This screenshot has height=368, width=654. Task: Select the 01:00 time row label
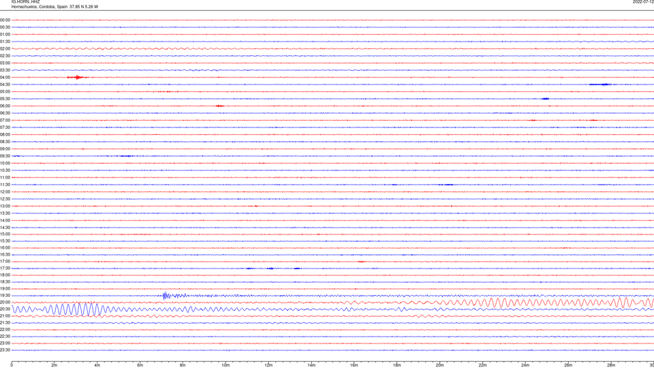click(5, 34)
